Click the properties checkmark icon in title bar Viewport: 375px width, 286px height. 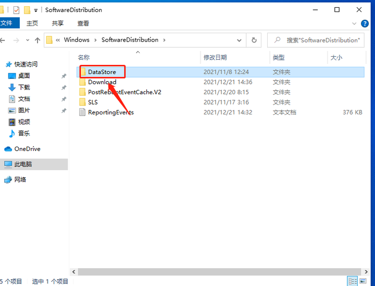(16, 10)
